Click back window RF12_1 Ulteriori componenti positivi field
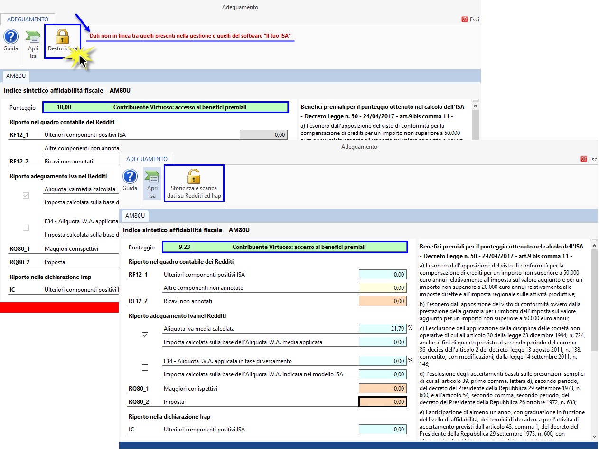This screenshot has height=449, width=599. coord(264,134)
